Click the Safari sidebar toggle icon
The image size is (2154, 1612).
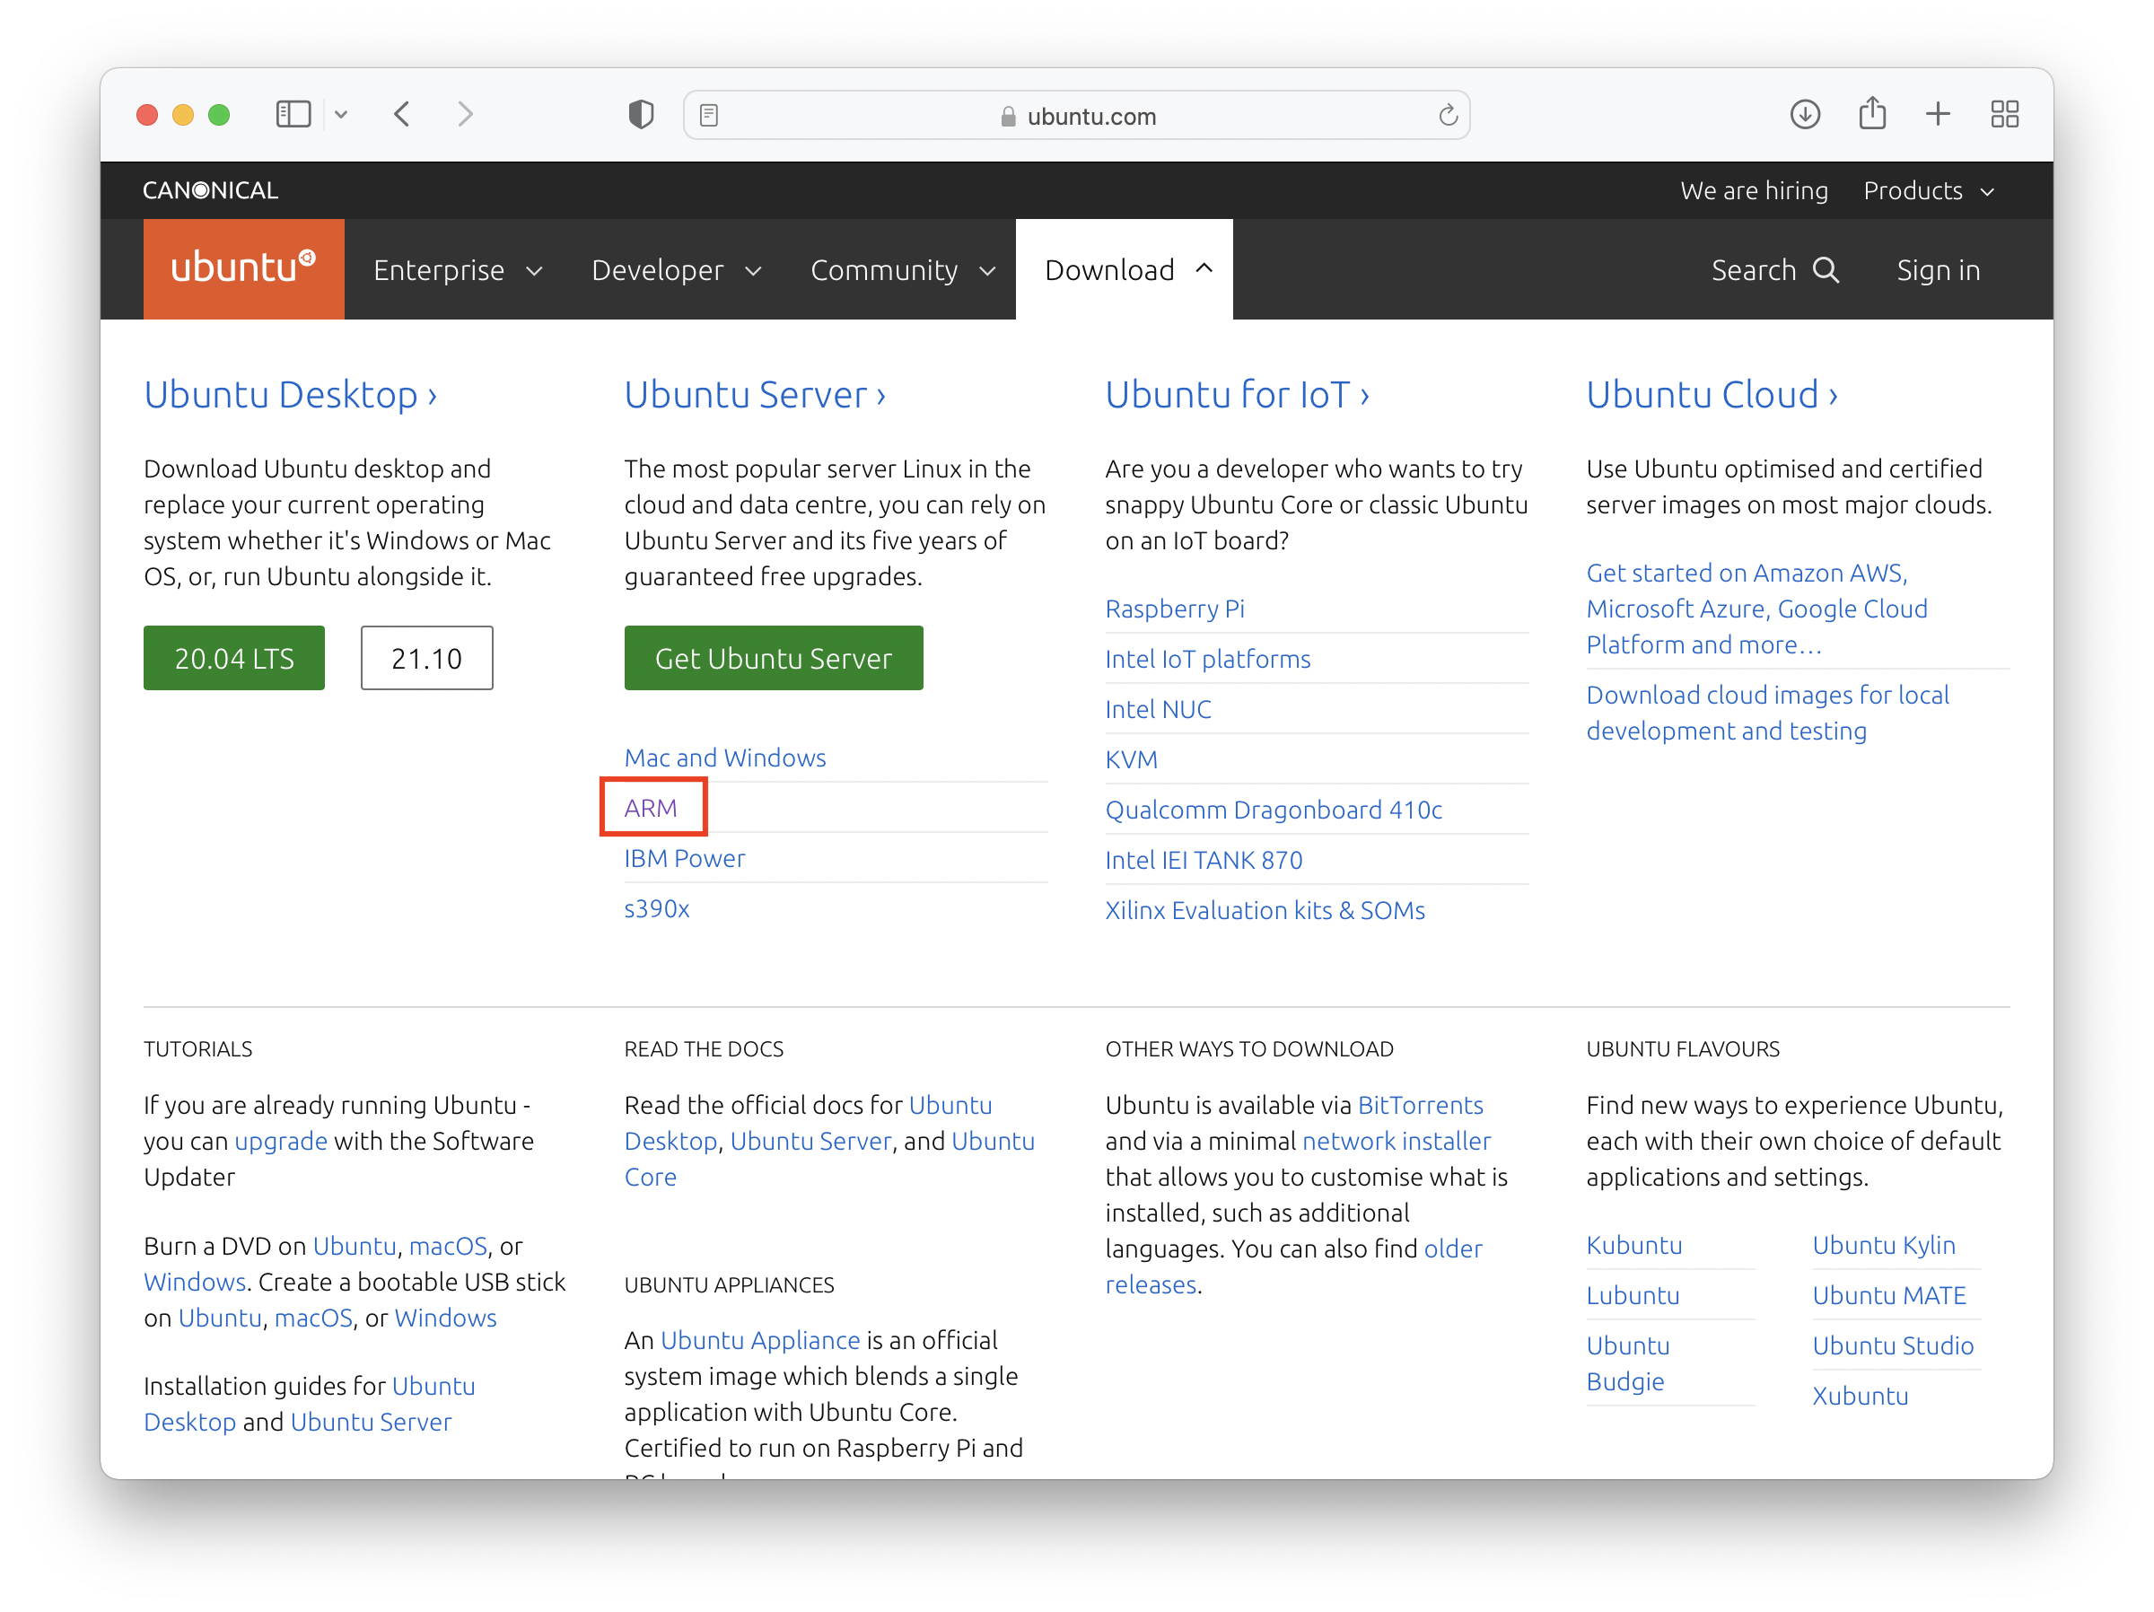pos(293,115)
